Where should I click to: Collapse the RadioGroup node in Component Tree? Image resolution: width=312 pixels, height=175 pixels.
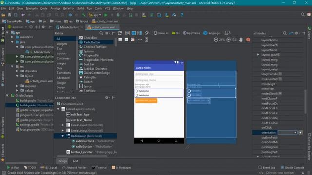63,136
